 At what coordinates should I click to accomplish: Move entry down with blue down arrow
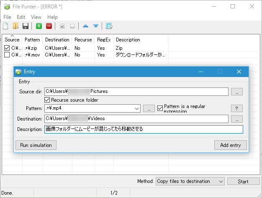(96, 26)
